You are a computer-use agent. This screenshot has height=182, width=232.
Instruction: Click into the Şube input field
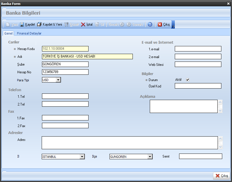[x=65, y=64]
